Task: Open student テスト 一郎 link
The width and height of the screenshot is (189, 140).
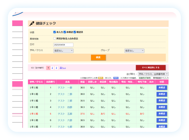Action: pos(65,88)
